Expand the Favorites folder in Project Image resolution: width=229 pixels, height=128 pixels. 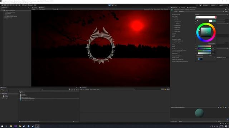point(1,91)
